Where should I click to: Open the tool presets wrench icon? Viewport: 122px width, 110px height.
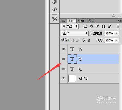[x=54, y=19]
